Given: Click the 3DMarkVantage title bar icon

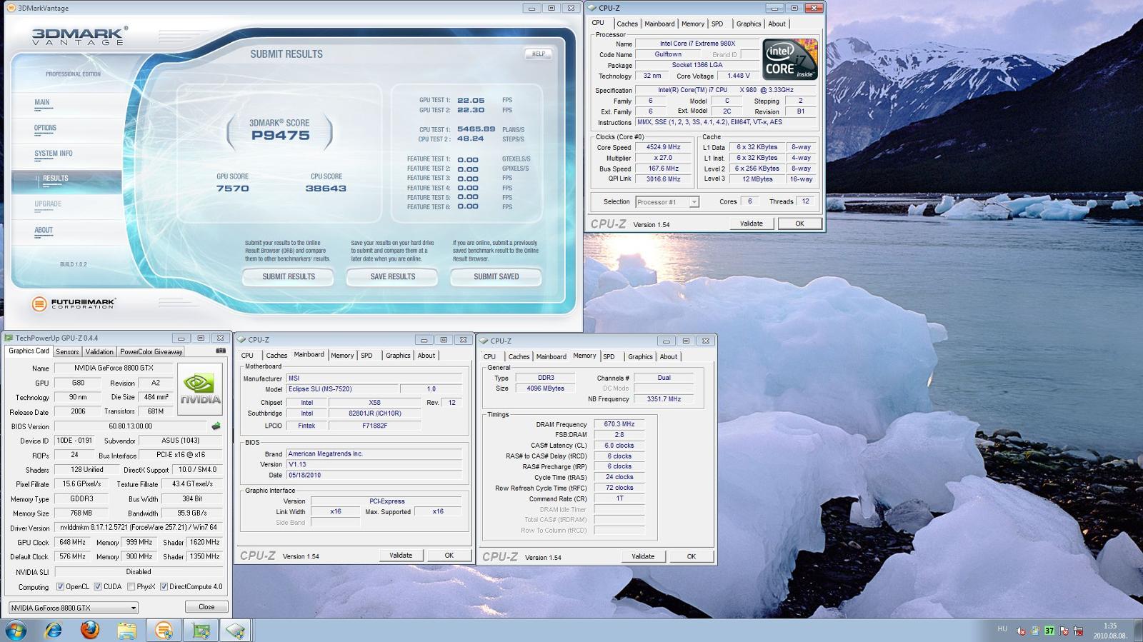Looking at the screenshot, I should (x=11, y=8).
